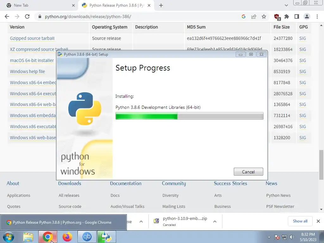Reload the python.org page
Viewport: 324px width, 243px height.
coord(27,16)
